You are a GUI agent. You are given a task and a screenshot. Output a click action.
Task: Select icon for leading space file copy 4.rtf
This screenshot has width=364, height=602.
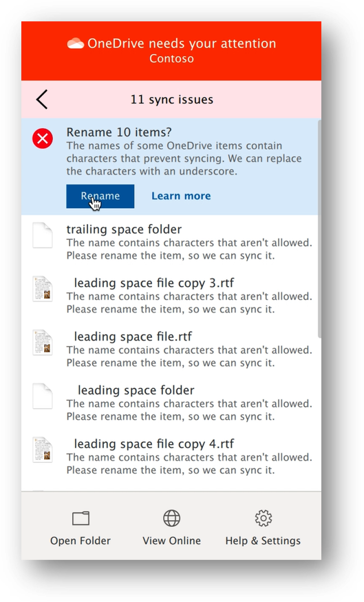pyautogui.click(x=43, y=450)
